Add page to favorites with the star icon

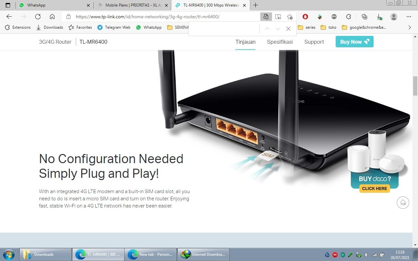coord(290,17)
